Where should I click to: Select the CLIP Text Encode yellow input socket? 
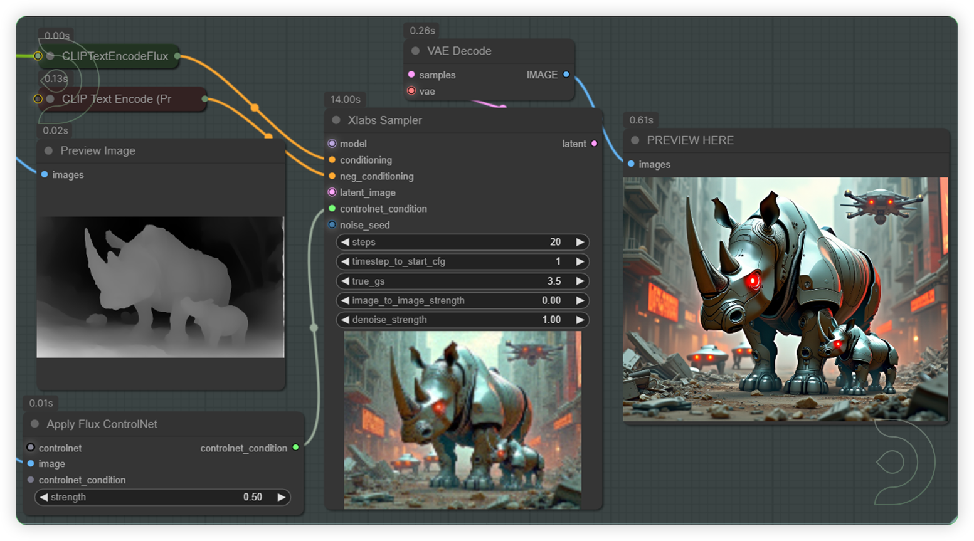pyautogui.click(x=38, y=99)
